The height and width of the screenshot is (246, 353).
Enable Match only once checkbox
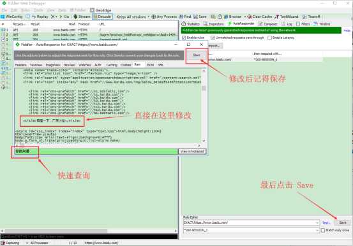pyautogui.click(x=323, y=230)
